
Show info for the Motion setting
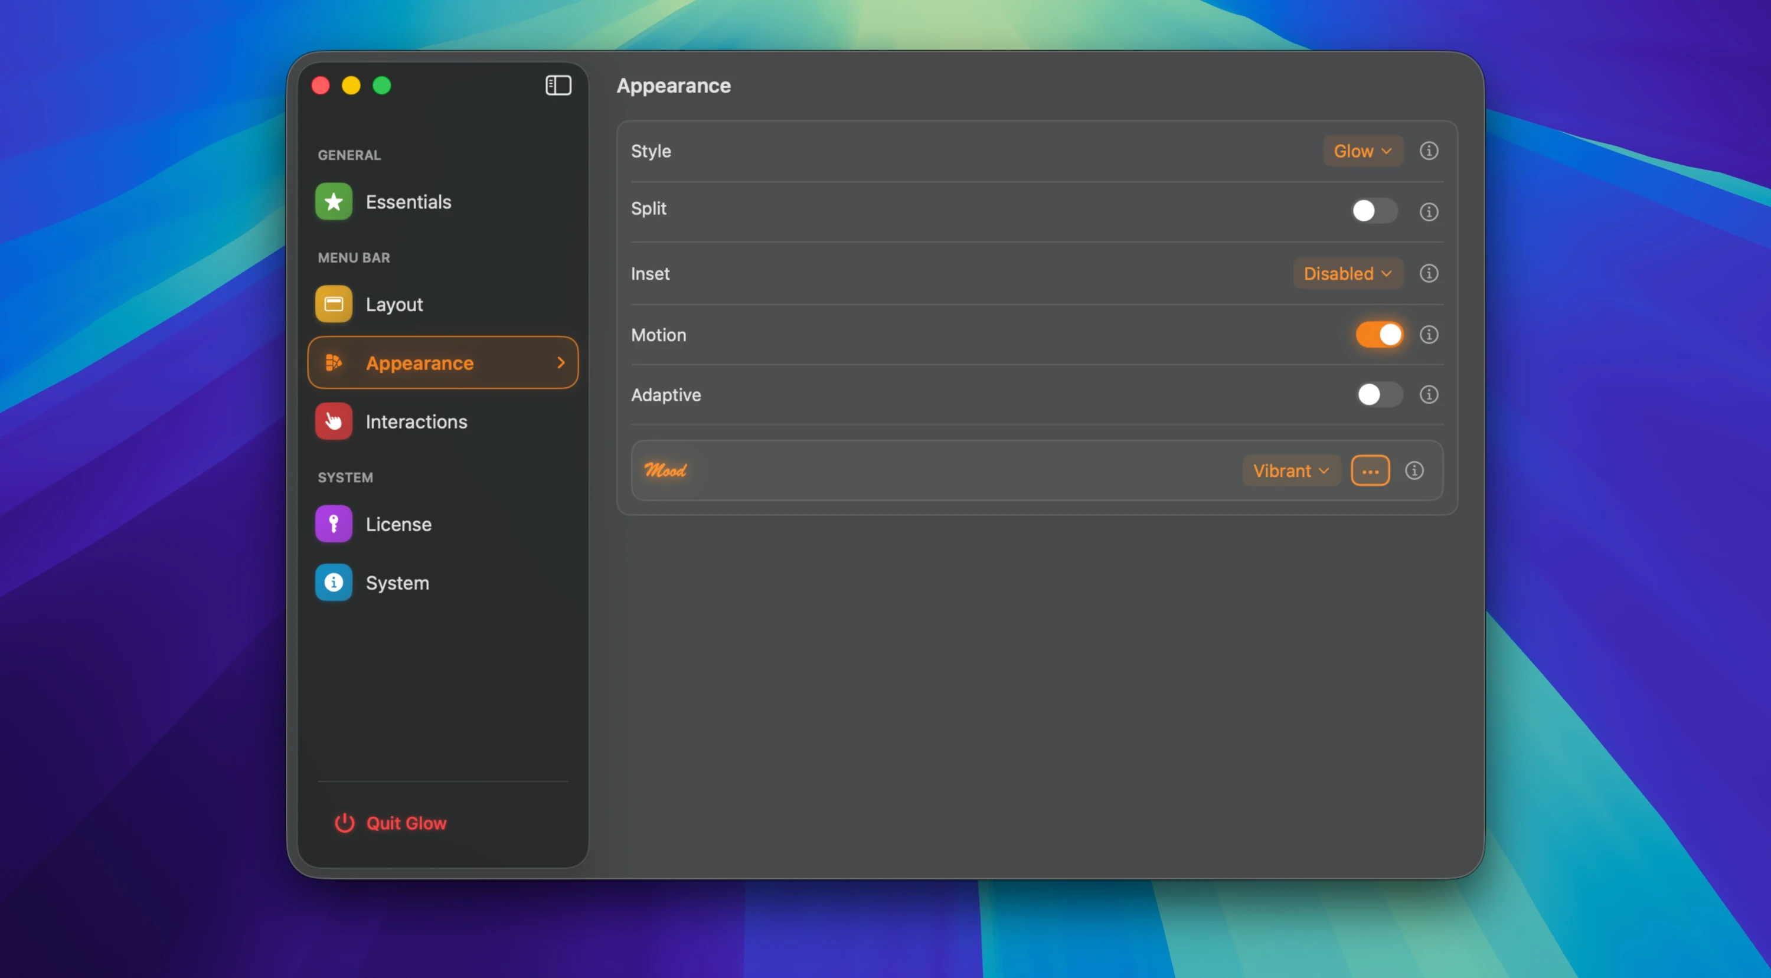pyautogui.click(x=1429, y=335)
